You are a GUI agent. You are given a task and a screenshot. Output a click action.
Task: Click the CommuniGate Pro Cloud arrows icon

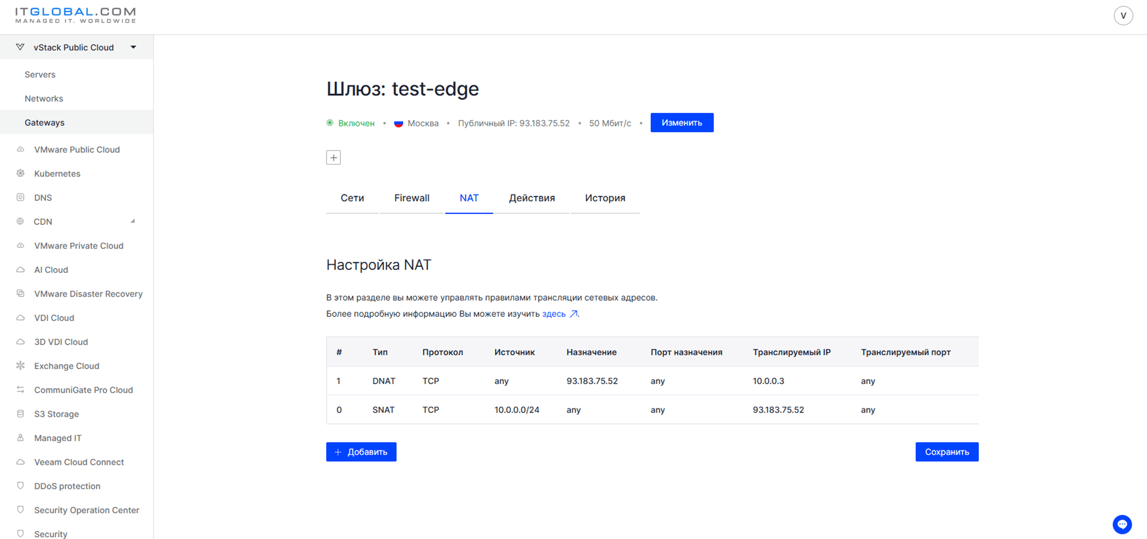click(x=21, y=390)
